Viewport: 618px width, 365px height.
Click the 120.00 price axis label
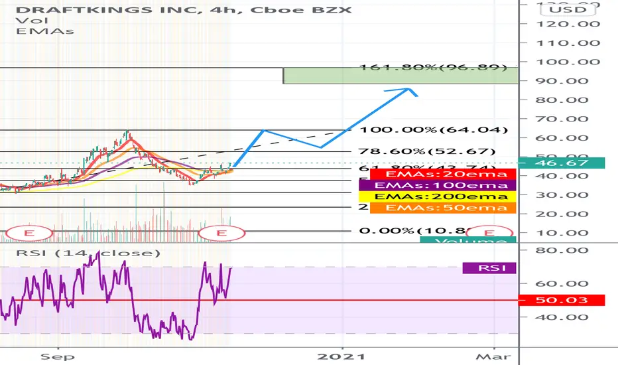tap(568, 24)
